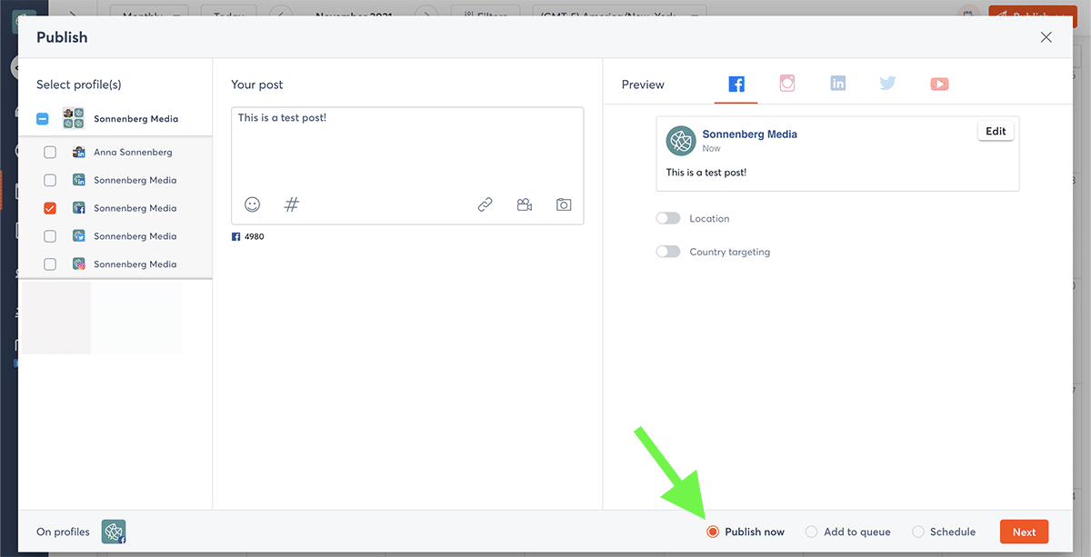The image size is (1091, 557).
Task: Turn on Country targeting
Action: pos(668,253)
